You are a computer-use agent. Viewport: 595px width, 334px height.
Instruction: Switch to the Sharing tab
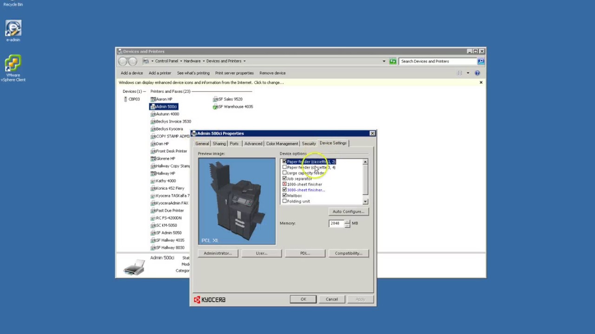[x=219, y=144]
